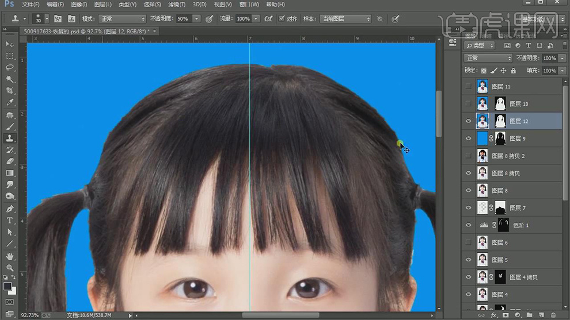Open the layer filter 类型 dropdown
Viewport: 570px width, 320px height.
coord(480,45)
